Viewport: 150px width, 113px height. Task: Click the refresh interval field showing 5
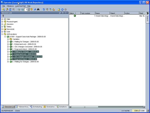26,9
